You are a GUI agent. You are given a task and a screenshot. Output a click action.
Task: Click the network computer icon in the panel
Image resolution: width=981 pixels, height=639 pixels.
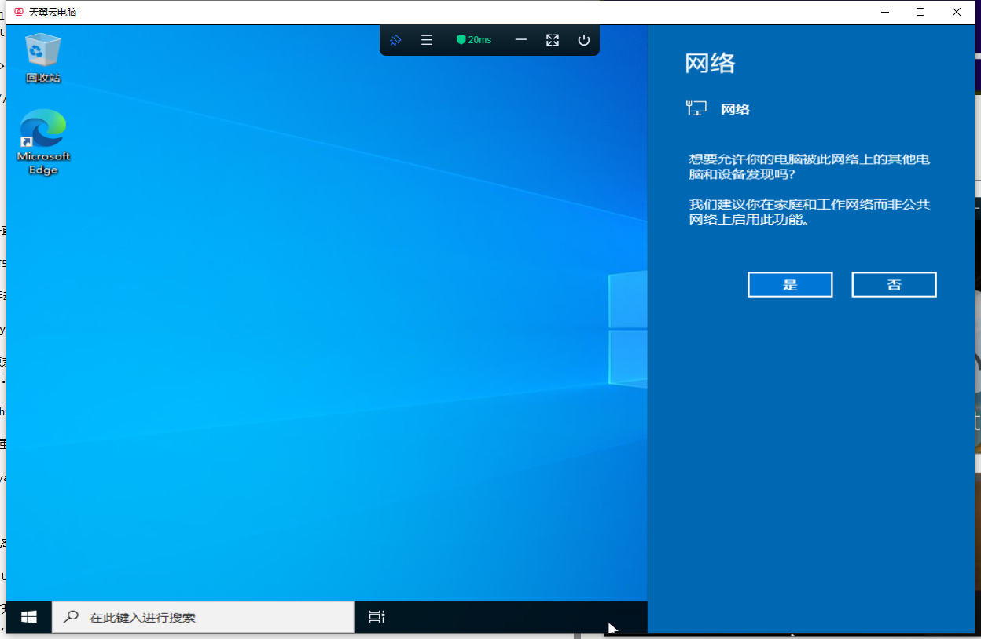point(696,109)
